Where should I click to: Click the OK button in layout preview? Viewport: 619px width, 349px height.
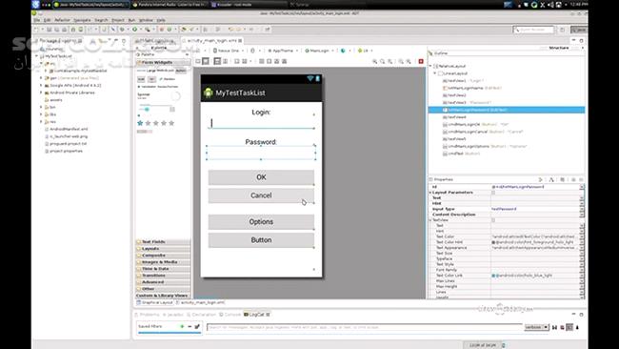261,177
